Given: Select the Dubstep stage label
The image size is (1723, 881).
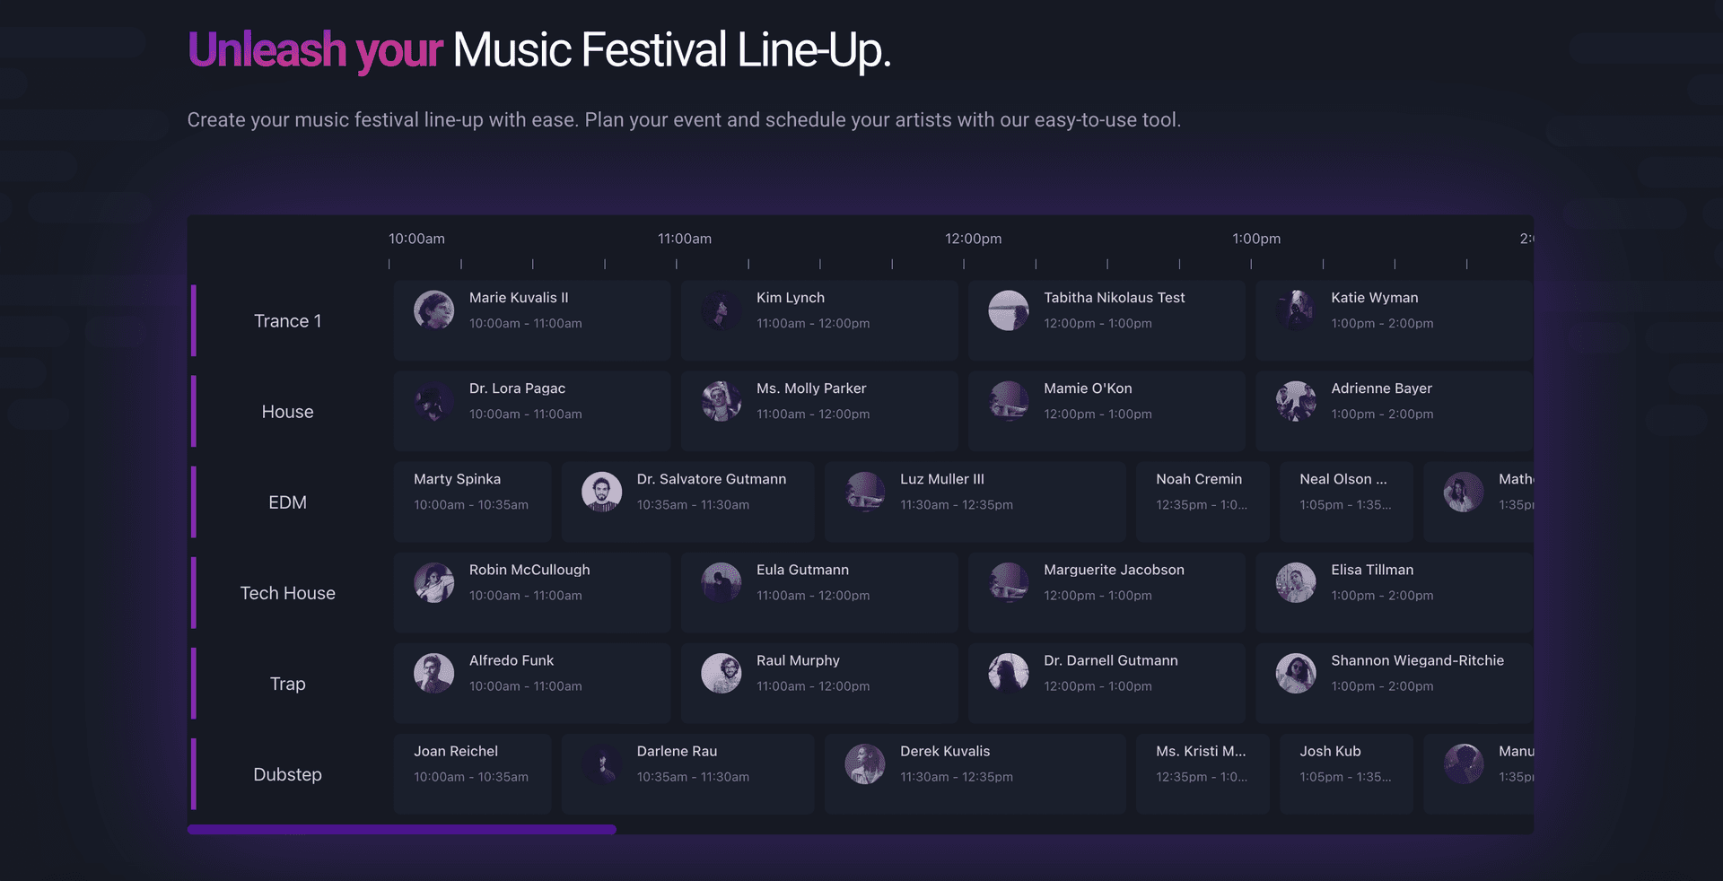Looking at the screenshot, I should 287,774.
